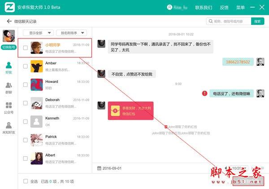Select the Kenneth conversation row
The height and width of the screenshot is (189, 269).
(55, 122)
